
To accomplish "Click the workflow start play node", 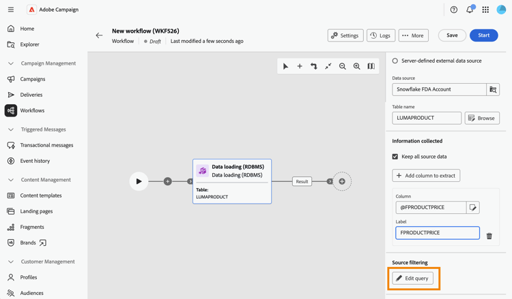I will [139, 181].
